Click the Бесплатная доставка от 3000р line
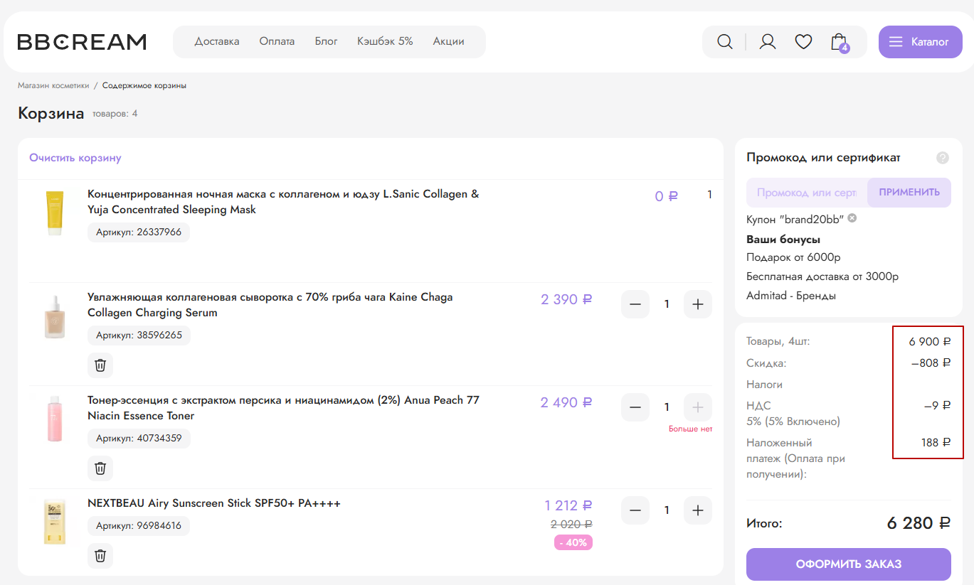This screenshot has height=585, width=974. (x=822, y=277)
